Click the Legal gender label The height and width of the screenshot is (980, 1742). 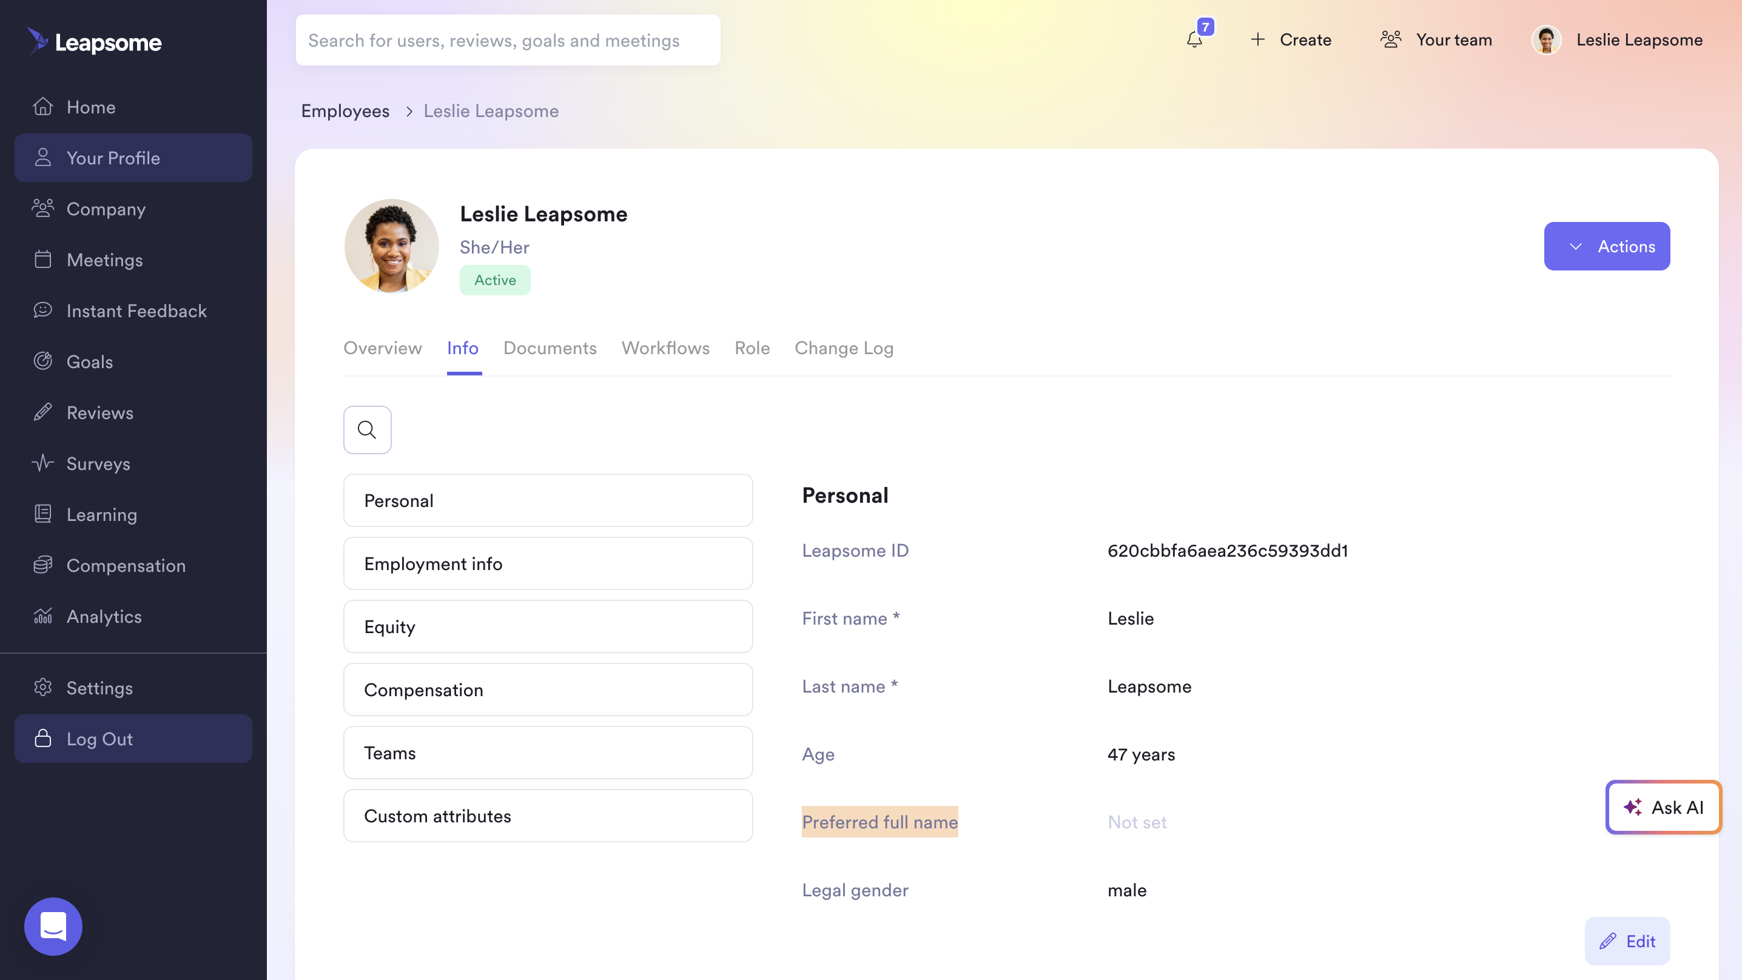tap(855, 890)
